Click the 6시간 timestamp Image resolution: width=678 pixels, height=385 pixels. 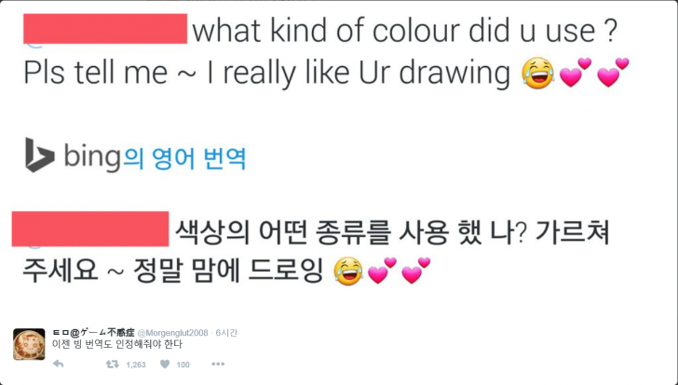[x=225, y=332]
